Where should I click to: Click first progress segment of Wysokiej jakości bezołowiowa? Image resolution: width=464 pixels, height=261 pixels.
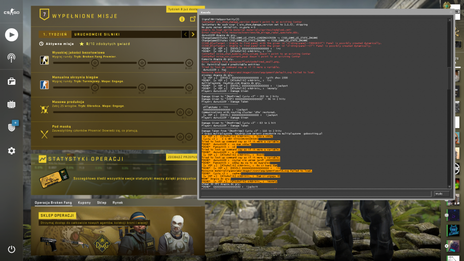(x=71, y=63)
